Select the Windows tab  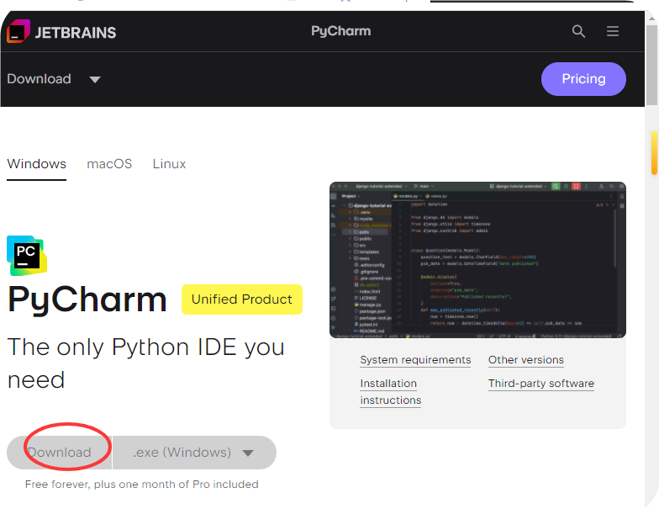37,164
